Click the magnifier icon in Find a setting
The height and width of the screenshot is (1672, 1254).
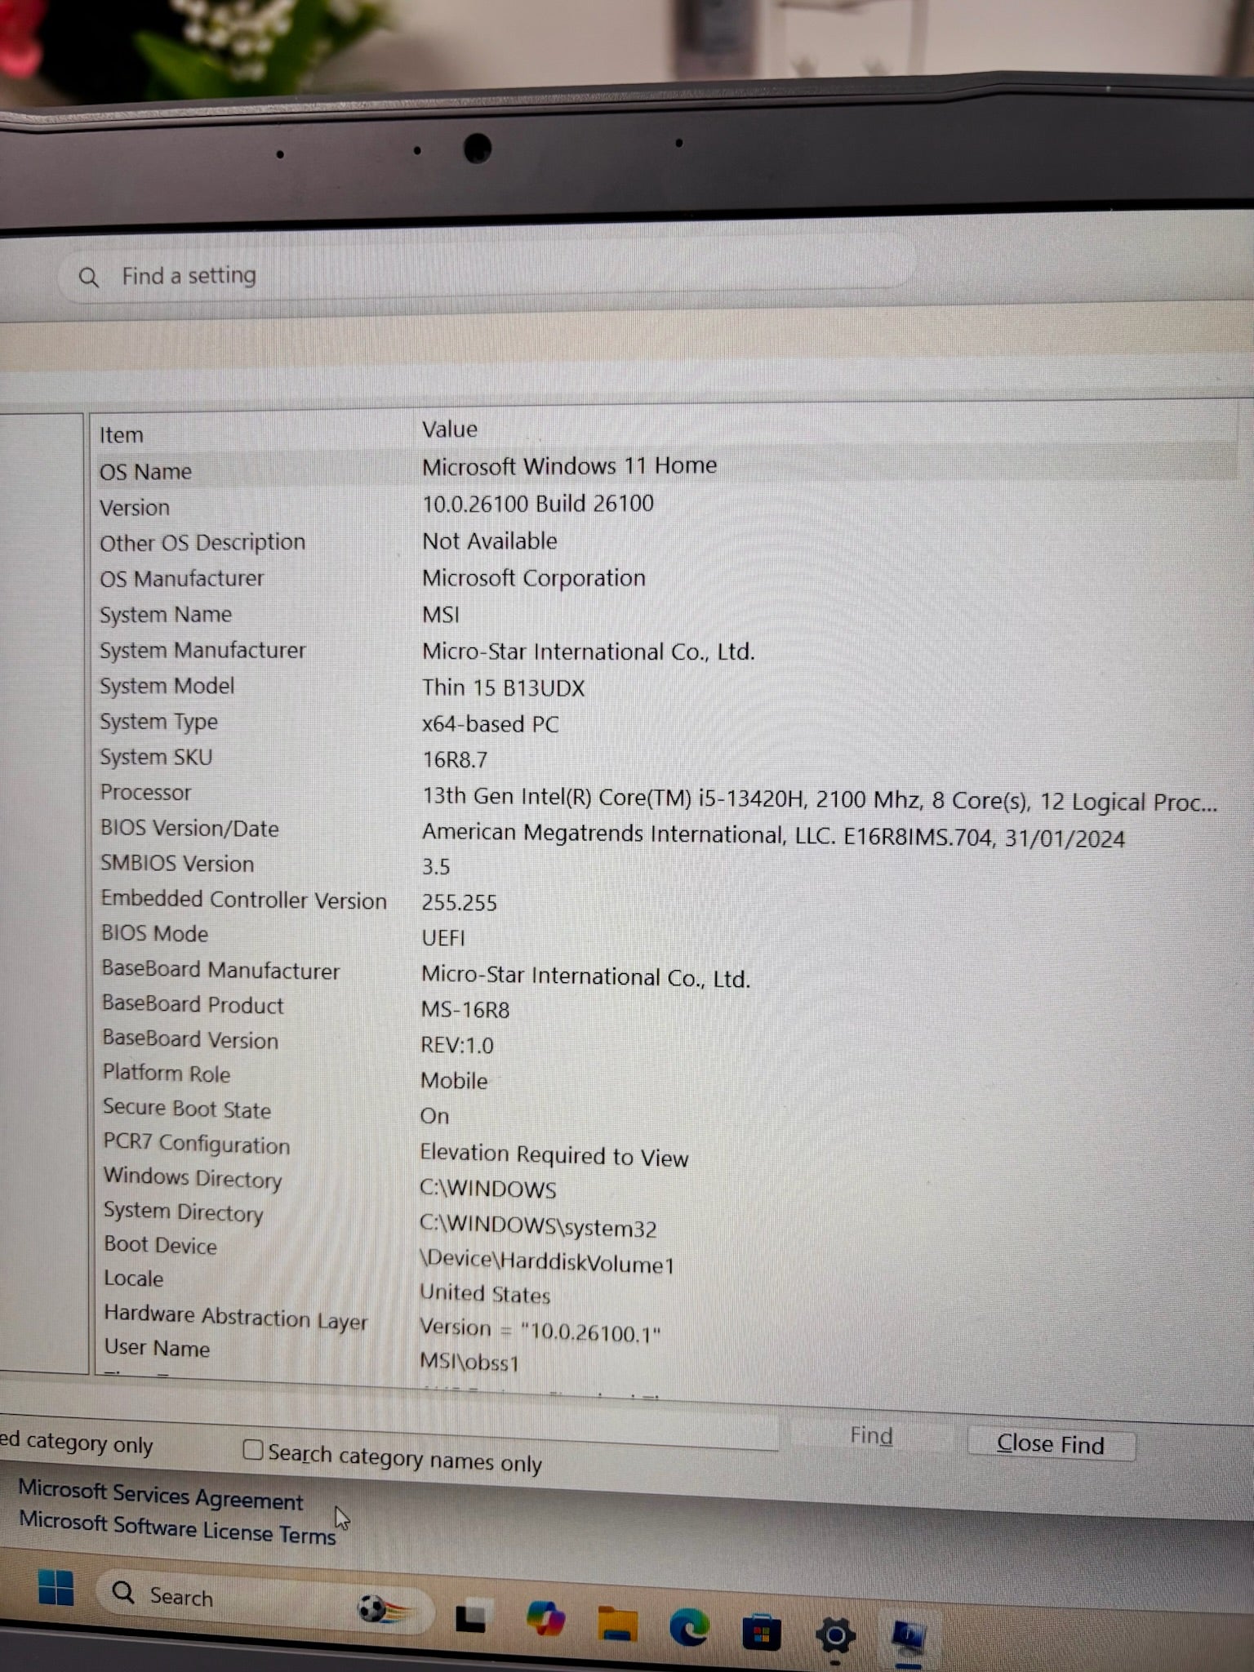point(88,278)
